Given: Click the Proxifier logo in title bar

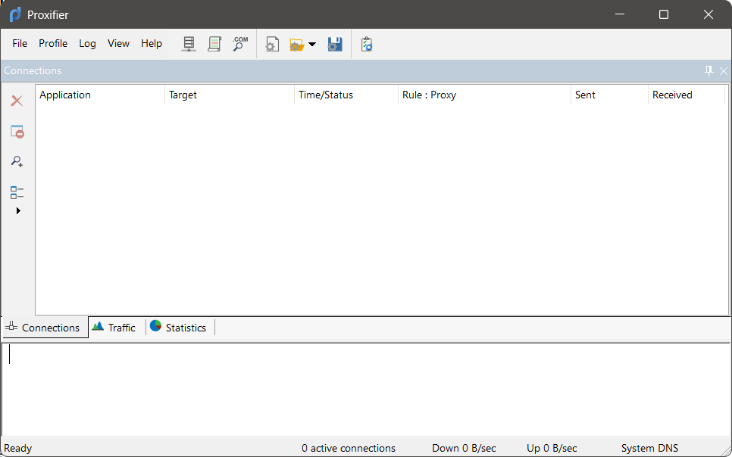Looking at the screenshot, I should coord(15,14).
